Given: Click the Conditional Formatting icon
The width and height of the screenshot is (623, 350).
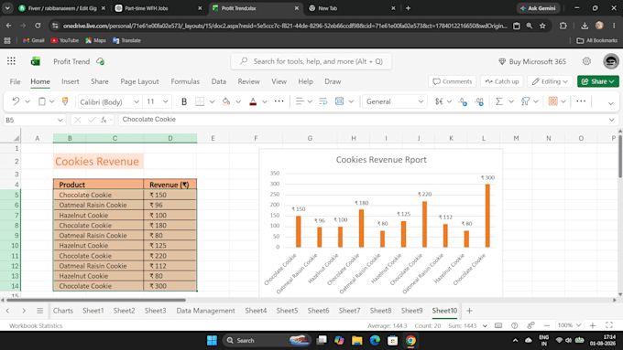Looking at the screenshot, I should click(x=552, y=101).
